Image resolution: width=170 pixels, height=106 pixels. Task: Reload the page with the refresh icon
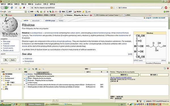pos(12,8)
